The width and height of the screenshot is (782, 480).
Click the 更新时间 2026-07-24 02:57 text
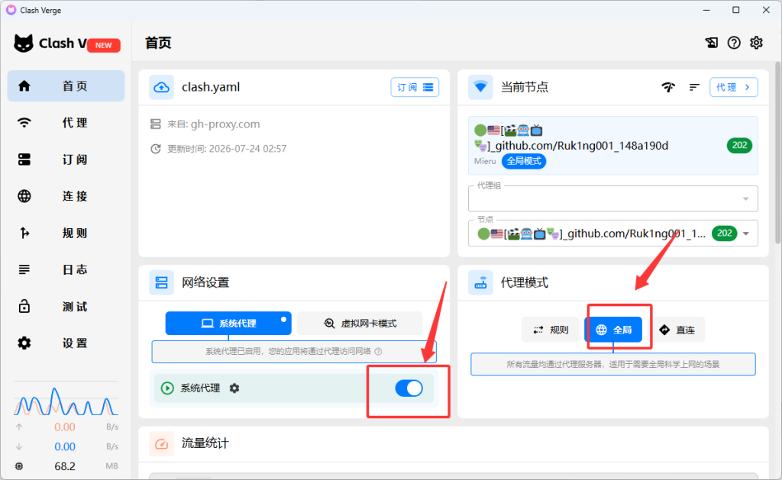[x=227, y=149]
